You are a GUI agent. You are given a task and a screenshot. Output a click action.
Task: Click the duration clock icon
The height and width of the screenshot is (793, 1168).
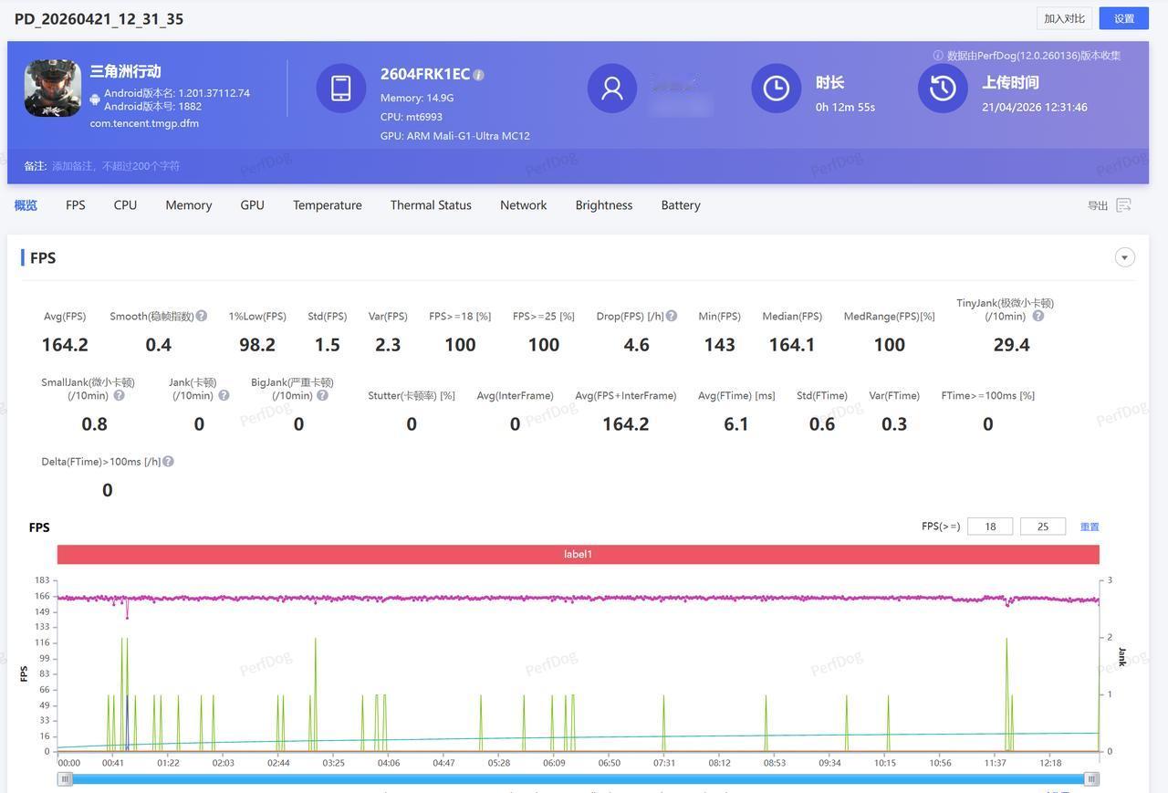coord(776,89)
